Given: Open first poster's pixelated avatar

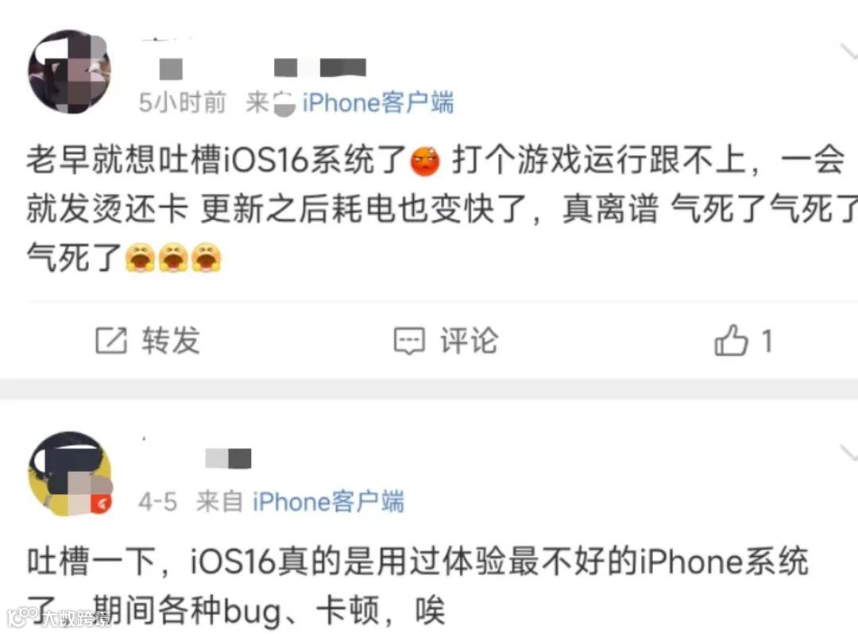Looking at the screenshot, I should tap(70, 72).
